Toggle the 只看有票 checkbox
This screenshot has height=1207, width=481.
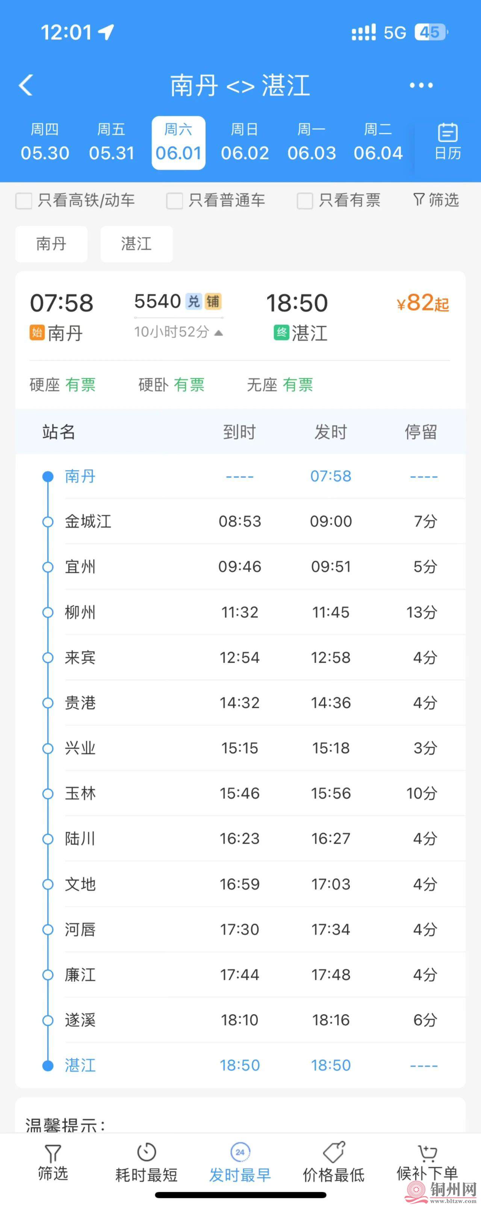coord(305,201)
